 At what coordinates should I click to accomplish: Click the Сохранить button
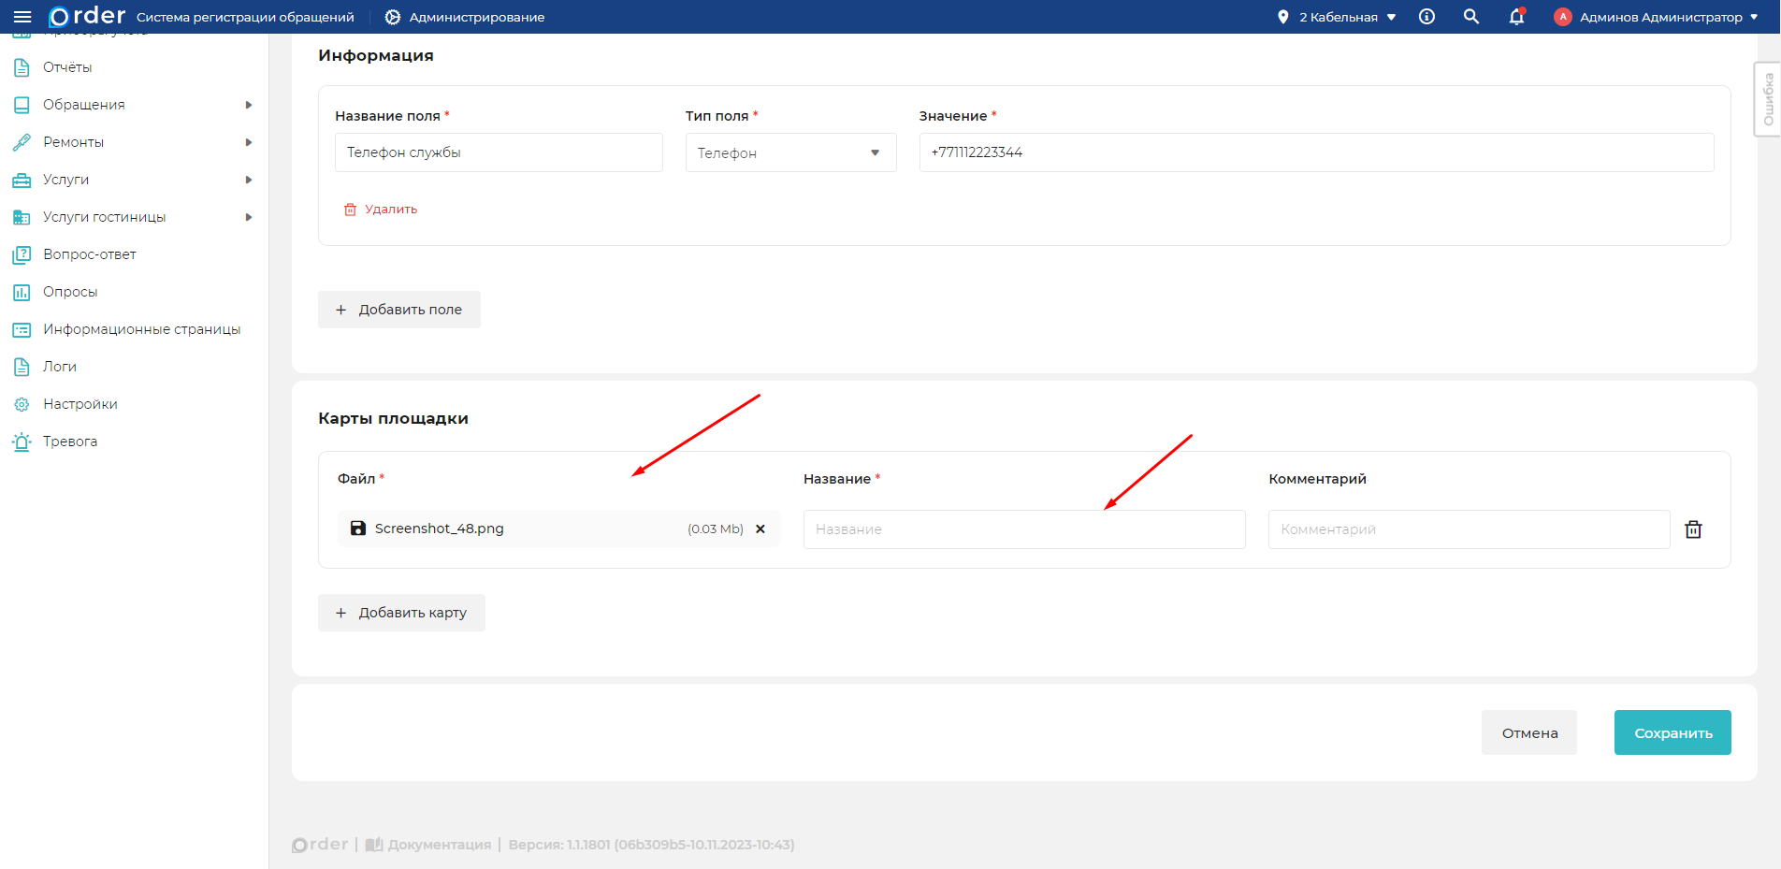click(x=1672, y=732)
